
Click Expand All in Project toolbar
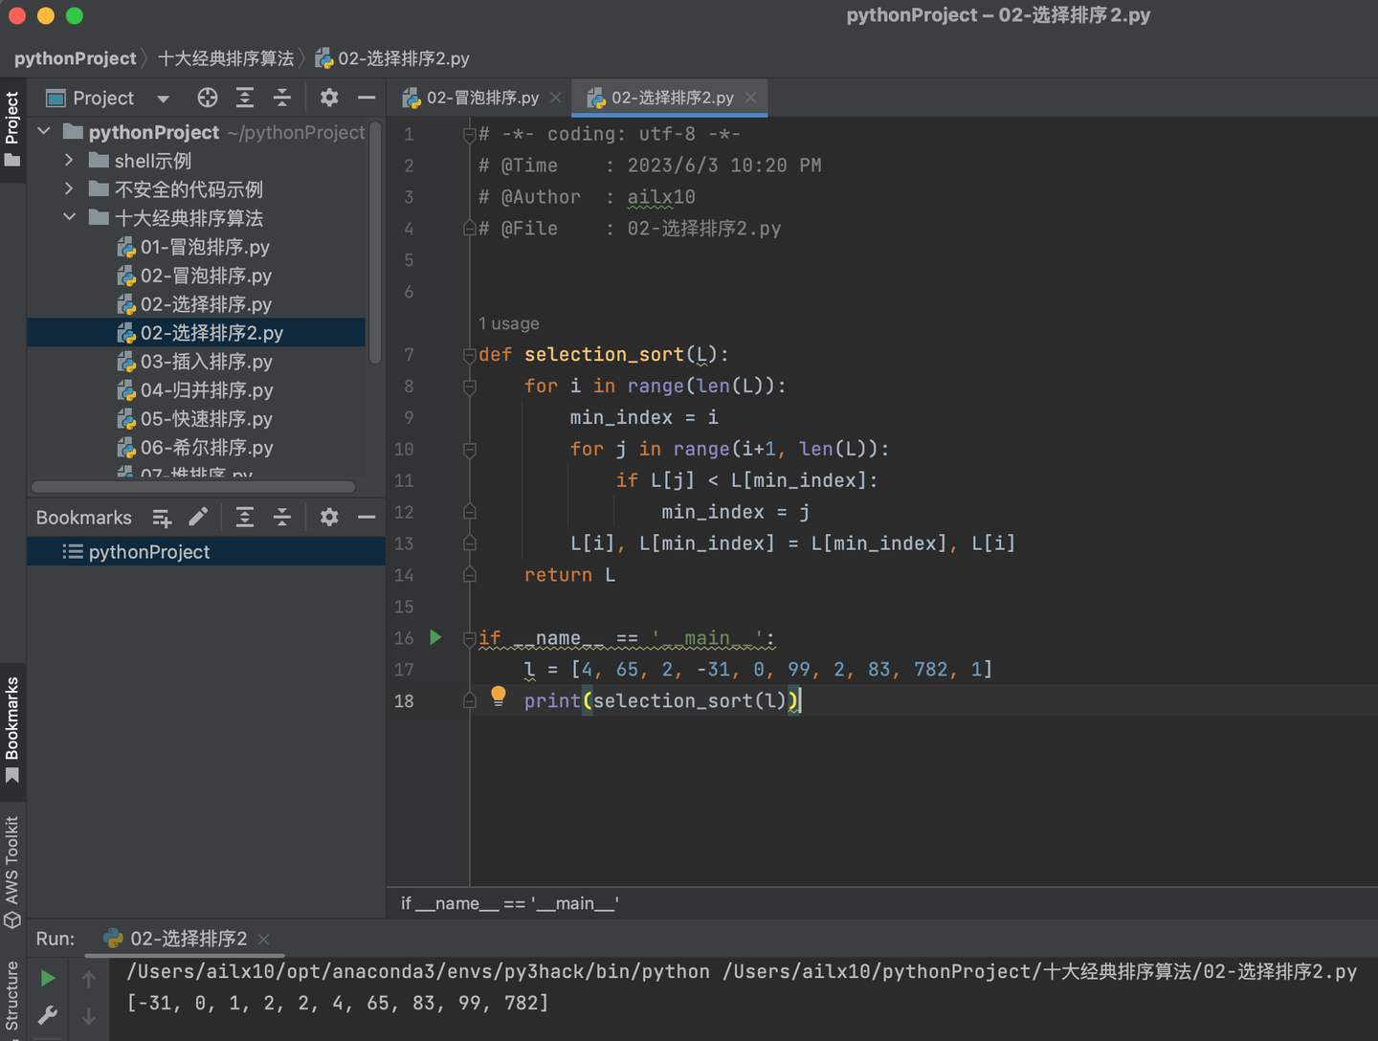tap(245, 98)
